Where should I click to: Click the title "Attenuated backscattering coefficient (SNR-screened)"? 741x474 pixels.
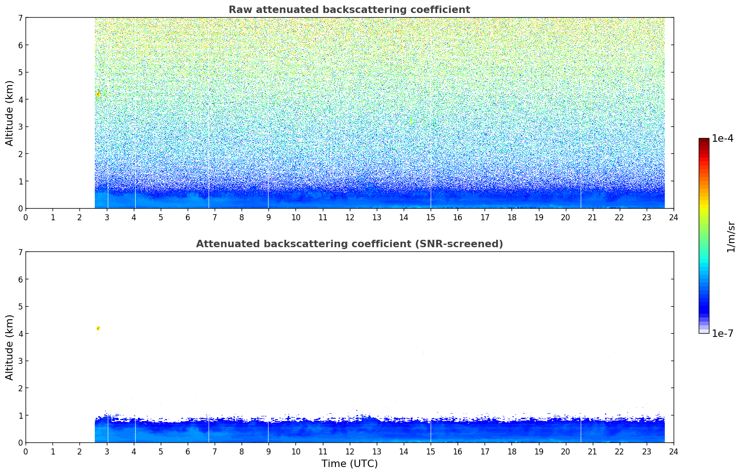(349, 244)
